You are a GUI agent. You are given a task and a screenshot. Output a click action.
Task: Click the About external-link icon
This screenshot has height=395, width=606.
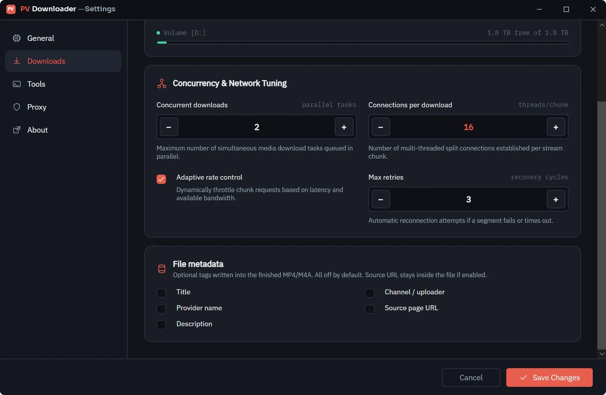point(17,130)
